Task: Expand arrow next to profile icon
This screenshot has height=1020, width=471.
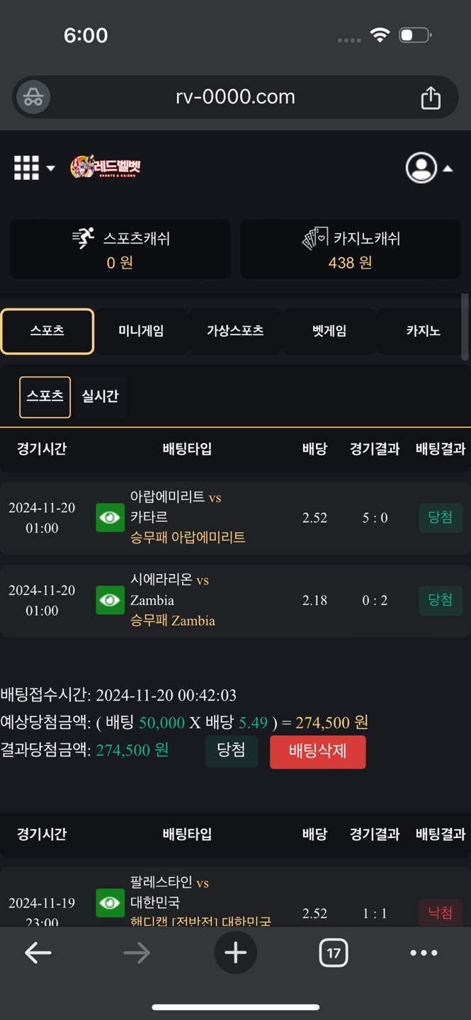Action: (x=448, y=169)
